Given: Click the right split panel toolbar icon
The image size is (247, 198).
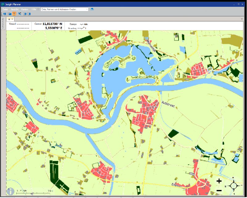Looking at the screenshot, I should pyautogui.click(x=29, y=14).
